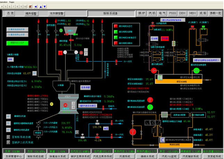Screen dimensions: 224x159
Task: Click the red square beside the coal feeder
Action: tap(60, 53)
